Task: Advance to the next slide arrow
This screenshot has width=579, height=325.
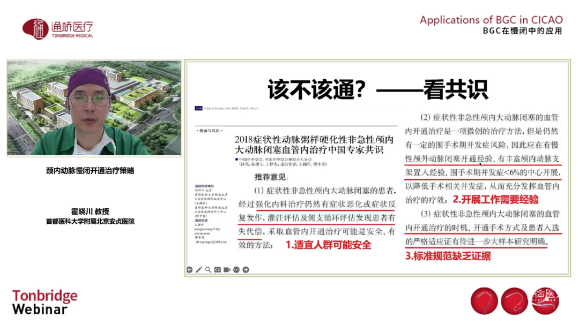Action: (246, 270)
